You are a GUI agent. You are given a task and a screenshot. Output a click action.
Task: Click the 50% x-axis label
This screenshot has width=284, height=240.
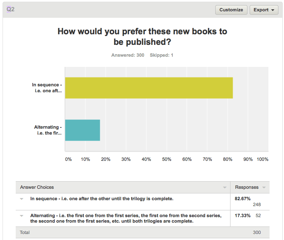[x=166, y=159]
